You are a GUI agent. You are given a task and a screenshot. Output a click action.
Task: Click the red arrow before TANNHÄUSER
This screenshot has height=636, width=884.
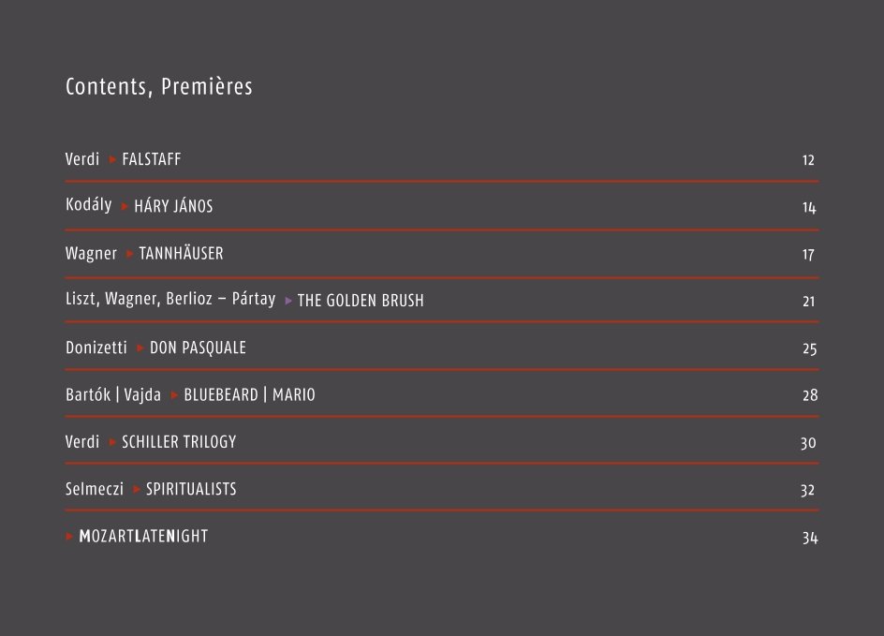(129, 254)
